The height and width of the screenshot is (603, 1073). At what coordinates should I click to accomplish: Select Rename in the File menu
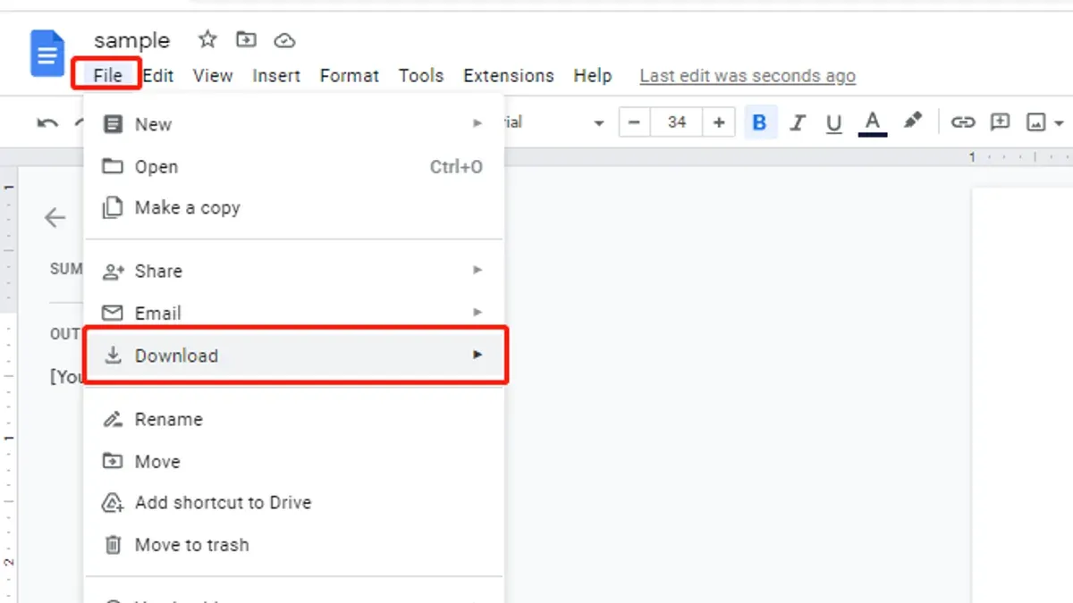coord(294,419)
